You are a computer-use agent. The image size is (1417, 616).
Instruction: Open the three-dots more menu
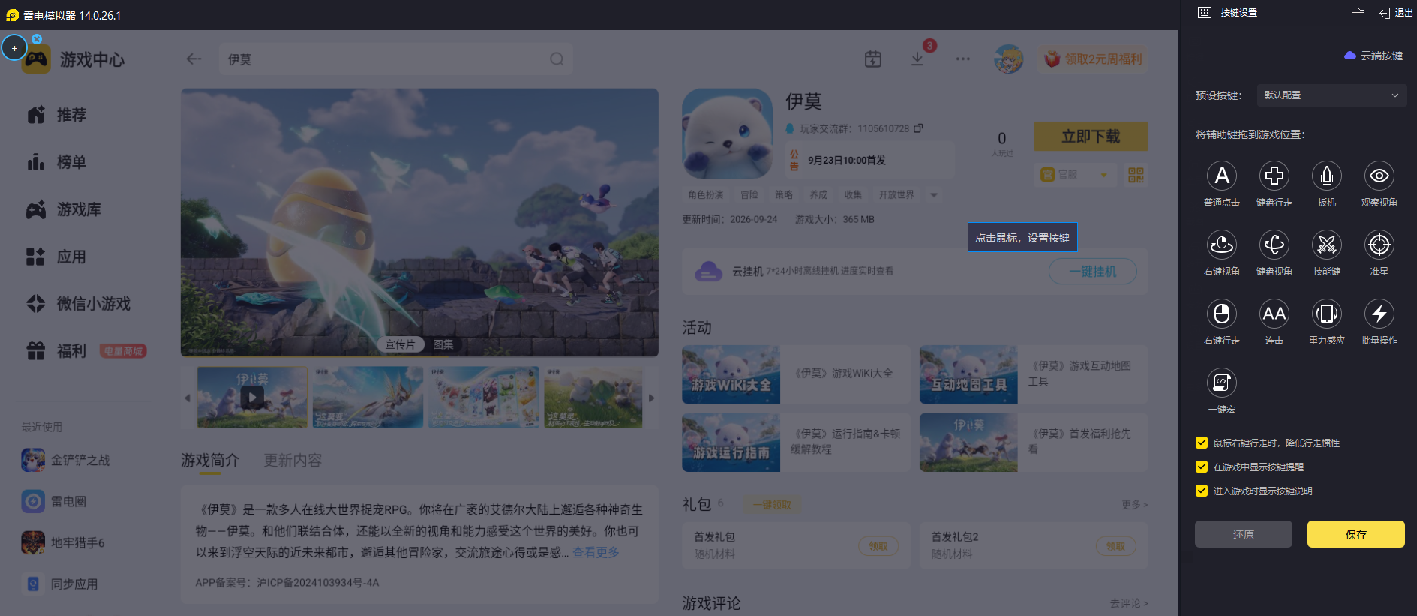(962, 59)
